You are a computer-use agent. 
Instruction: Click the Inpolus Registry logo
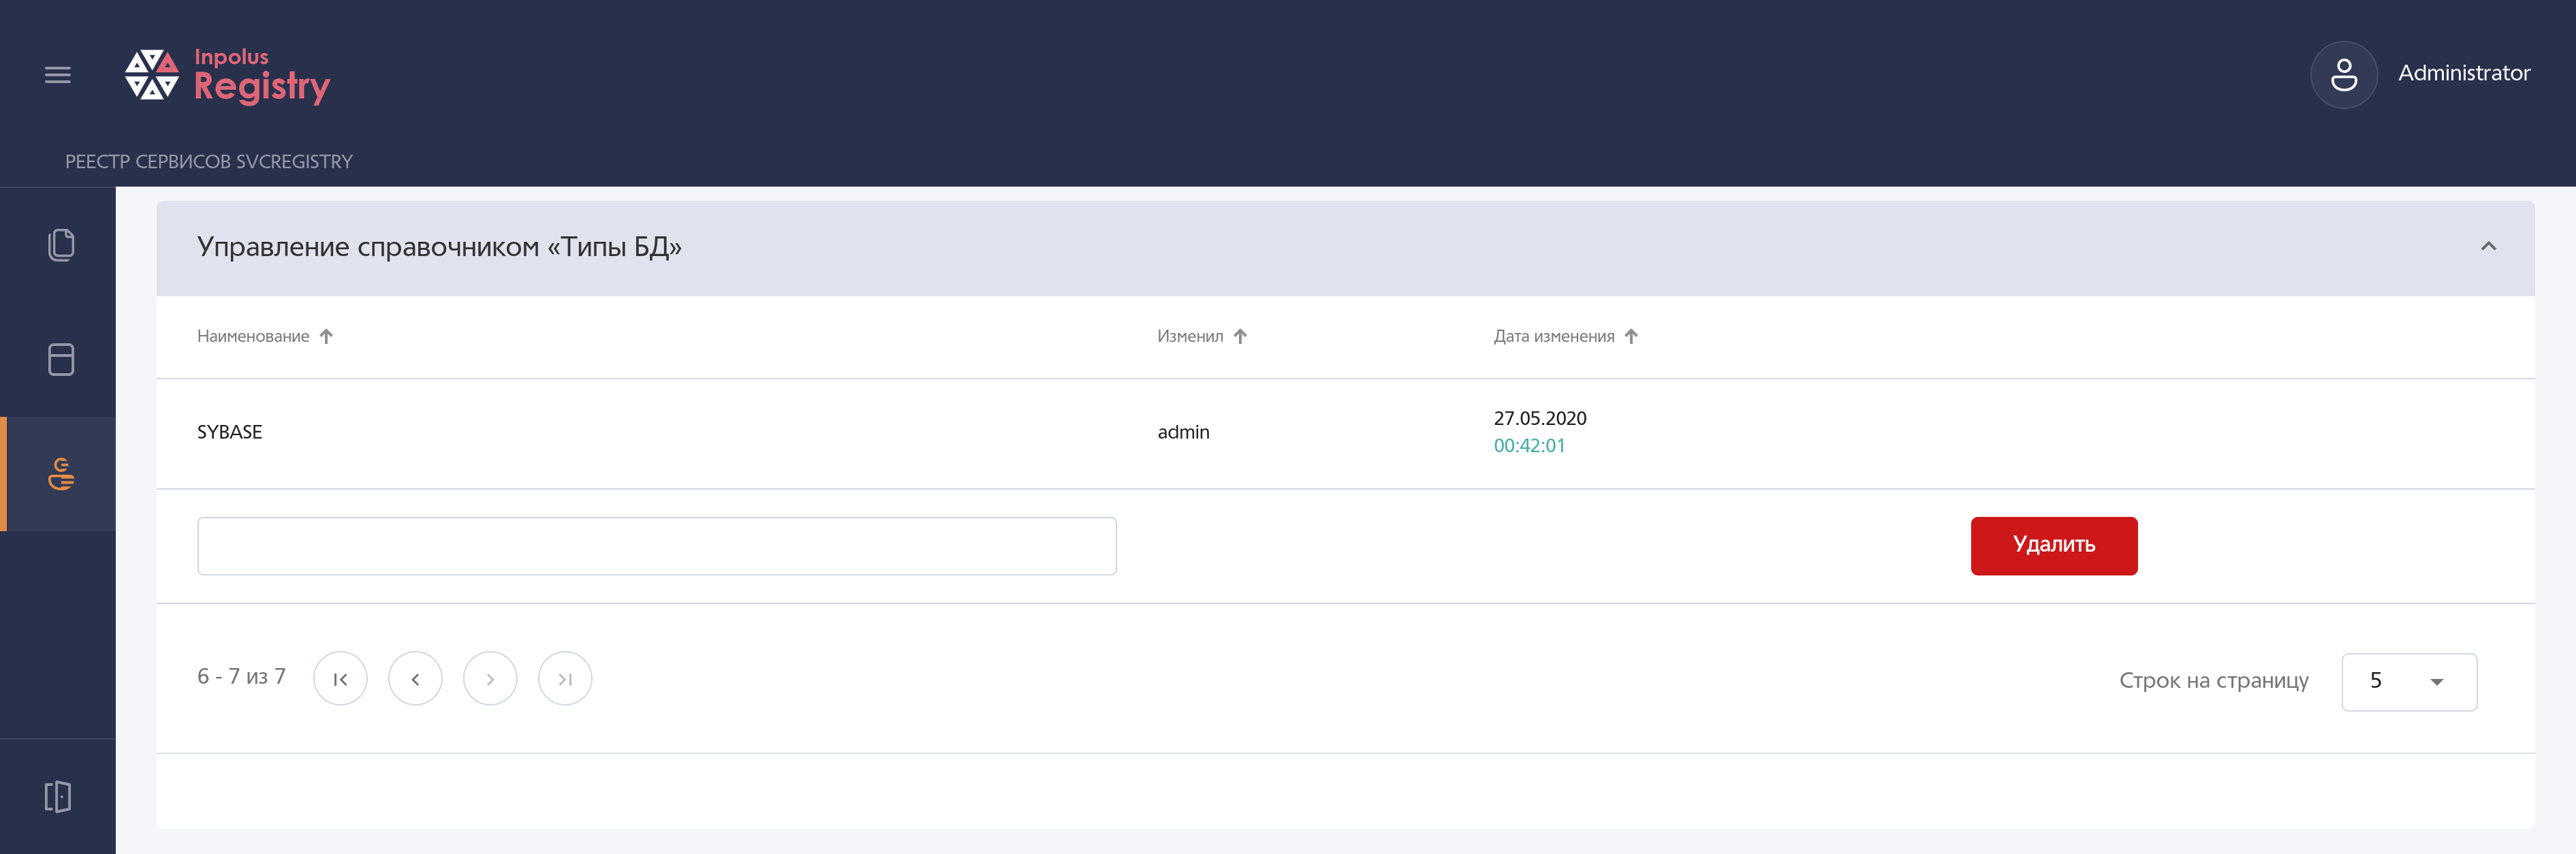(x=227, y=76)
